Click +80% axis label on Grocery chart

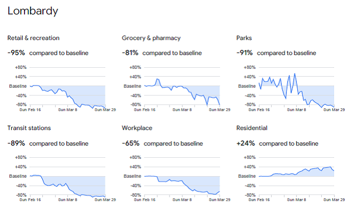(x=135, y=68)
